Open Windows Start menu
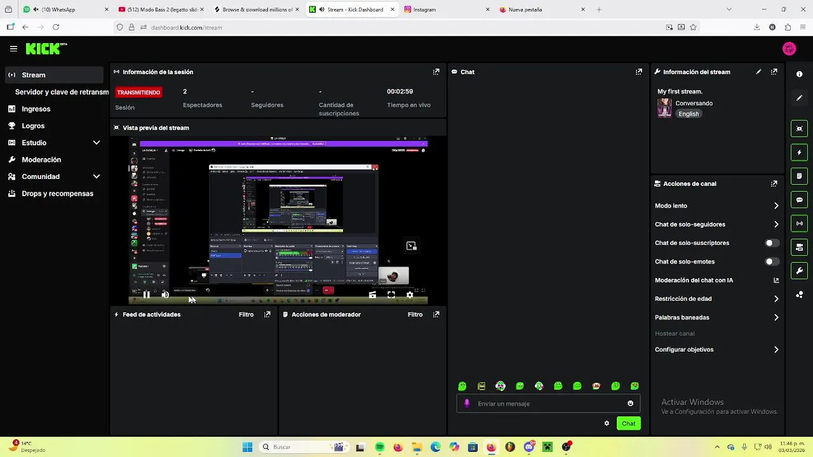Viewport: 813px width, 457px height. 247,447
